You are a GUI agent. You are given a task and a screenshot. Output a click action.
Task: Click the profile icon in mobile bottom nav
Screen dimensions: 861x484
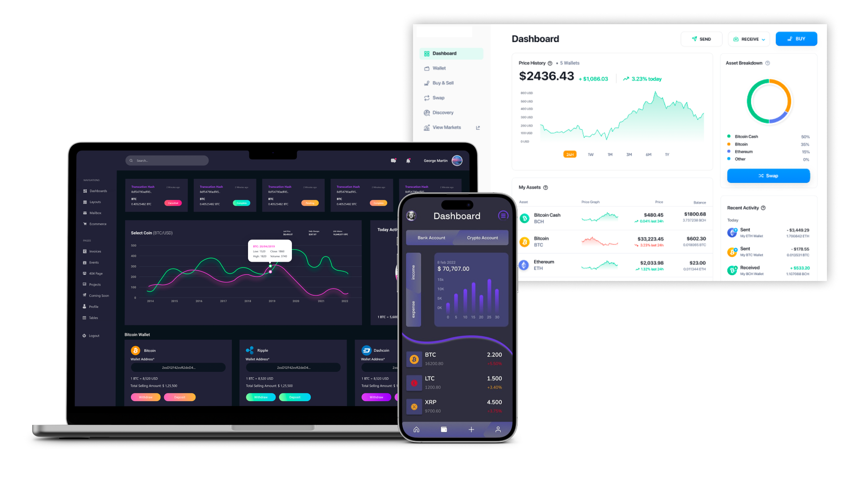pyautogui.click(x=498, y=429)
